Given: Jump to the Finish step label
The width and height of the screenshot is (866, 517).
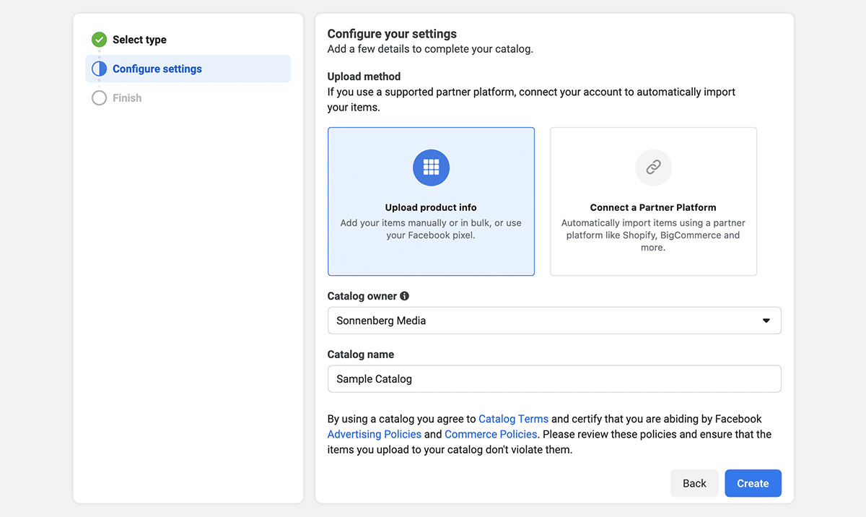Looking at the screenshot, I should 127,98.
